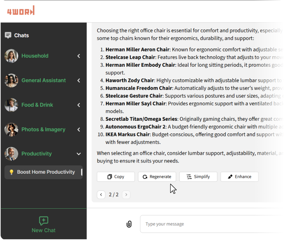
Task: Click the lightbulb icon beside Boost Home Productivity
Action: pos(12,172)
